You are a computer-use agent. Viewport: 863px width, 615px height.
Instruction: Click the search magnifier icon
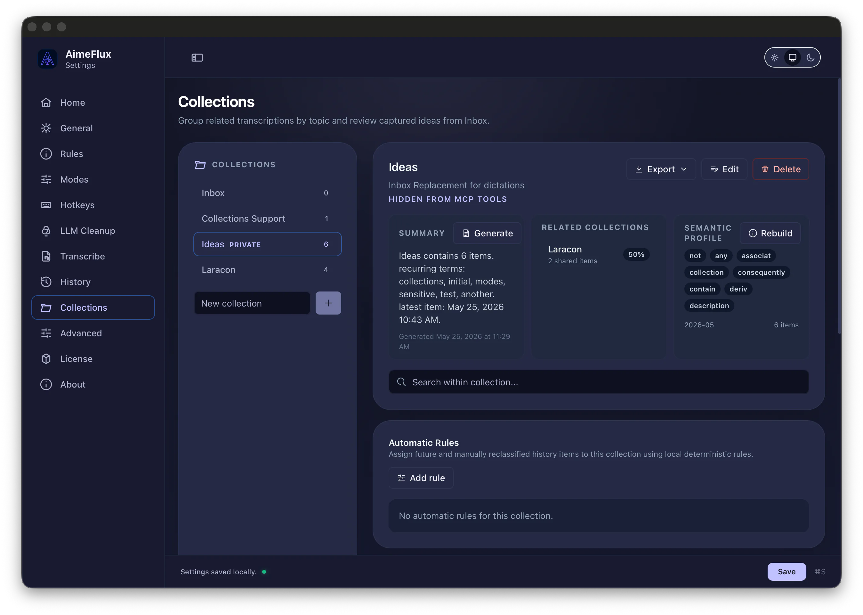coord(401,382)
